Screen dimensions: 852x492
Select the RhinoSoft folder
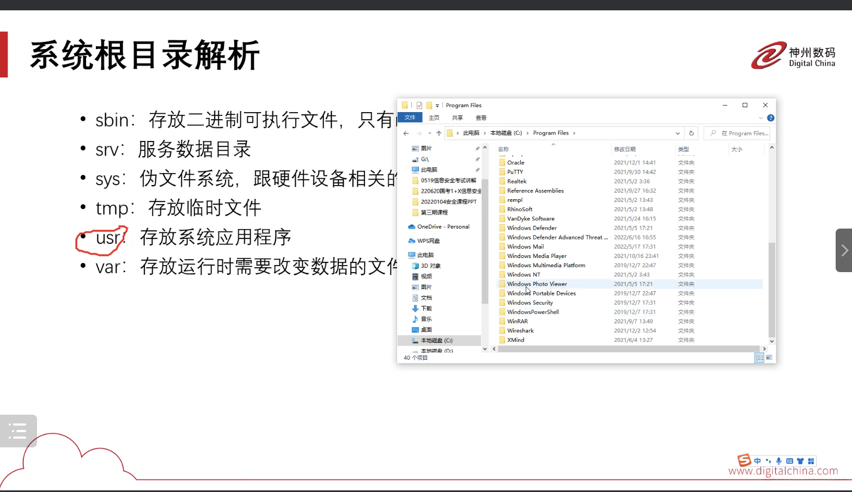520,210
